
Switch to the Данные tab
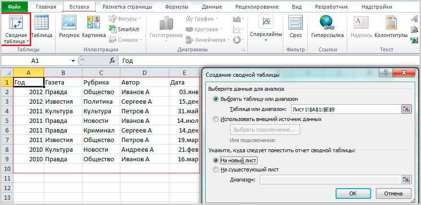pyautogui.click(x=212, y=7)
